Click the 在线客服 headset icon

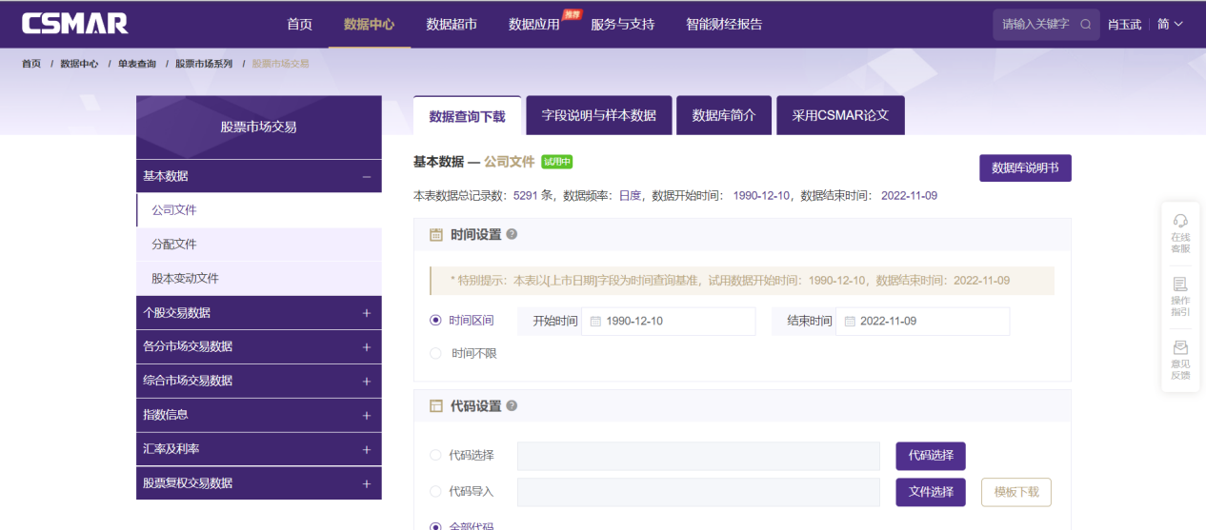coord(1180,221)
